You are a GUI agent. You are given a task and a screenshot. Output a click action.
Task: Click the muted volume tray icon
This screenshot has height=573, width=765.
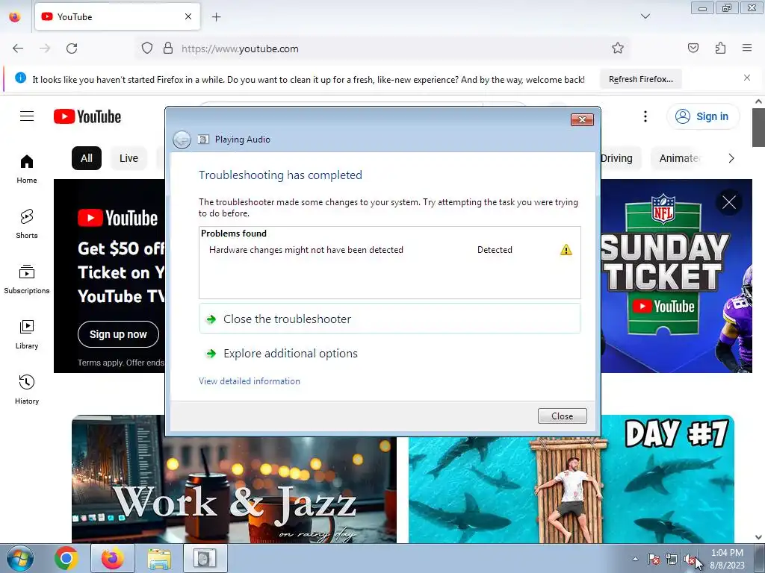[690, 560]
